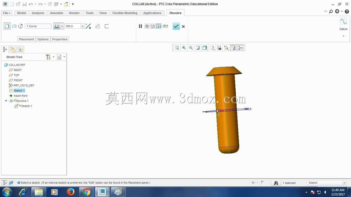This screenshot has width=351, height=197.
Task: Select the No Preview mode
Action: (x=147, y=26)
